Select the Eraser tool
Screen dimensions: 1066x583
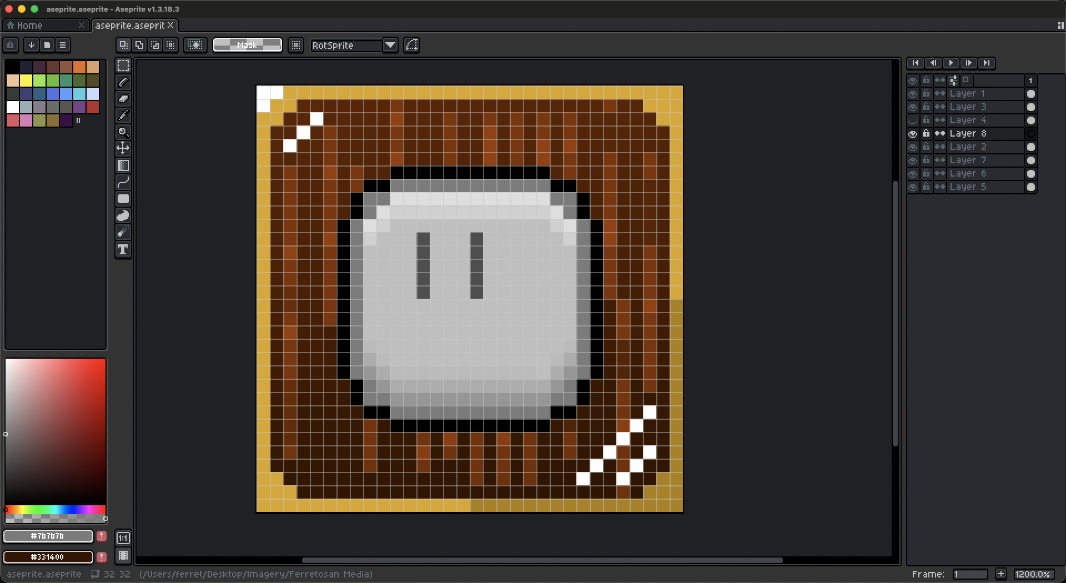point(123,99)
